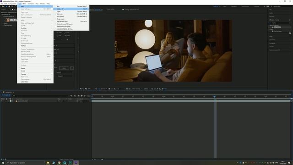Click the new bin icon in Effects panel
293x165 pixels.
pos(290,33)
